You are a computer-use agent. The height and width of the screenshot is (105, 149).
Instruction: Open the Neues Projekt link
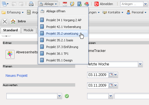(x=16, y=76)
